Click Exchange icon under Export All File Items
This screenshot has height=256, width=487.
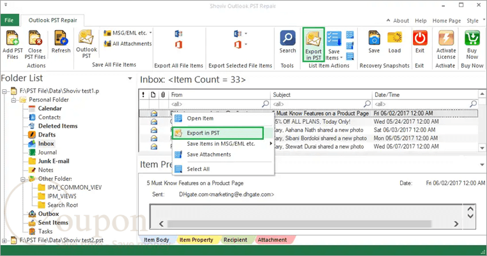tap(178, 33)
